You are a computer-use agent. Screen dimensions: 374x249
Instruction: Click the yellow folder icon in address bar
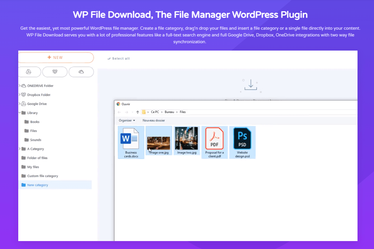point(144,112)
